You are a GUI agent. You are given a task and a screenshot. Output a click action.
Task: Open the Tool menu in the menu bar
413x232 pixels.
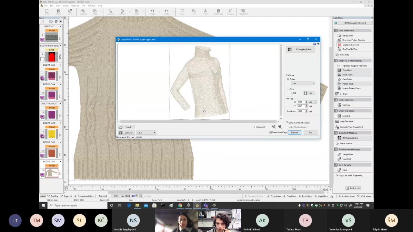[x=83, y=6]
